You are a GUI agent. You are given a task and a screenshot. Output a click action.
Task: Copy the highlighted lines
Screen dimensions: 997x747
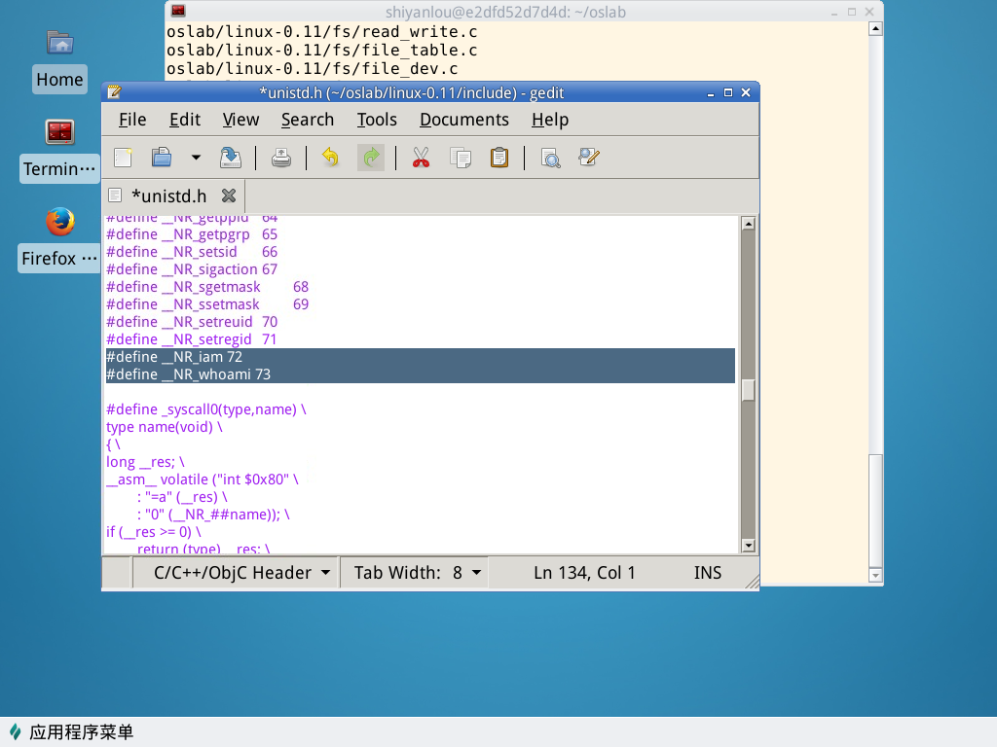tap(461, 158)
